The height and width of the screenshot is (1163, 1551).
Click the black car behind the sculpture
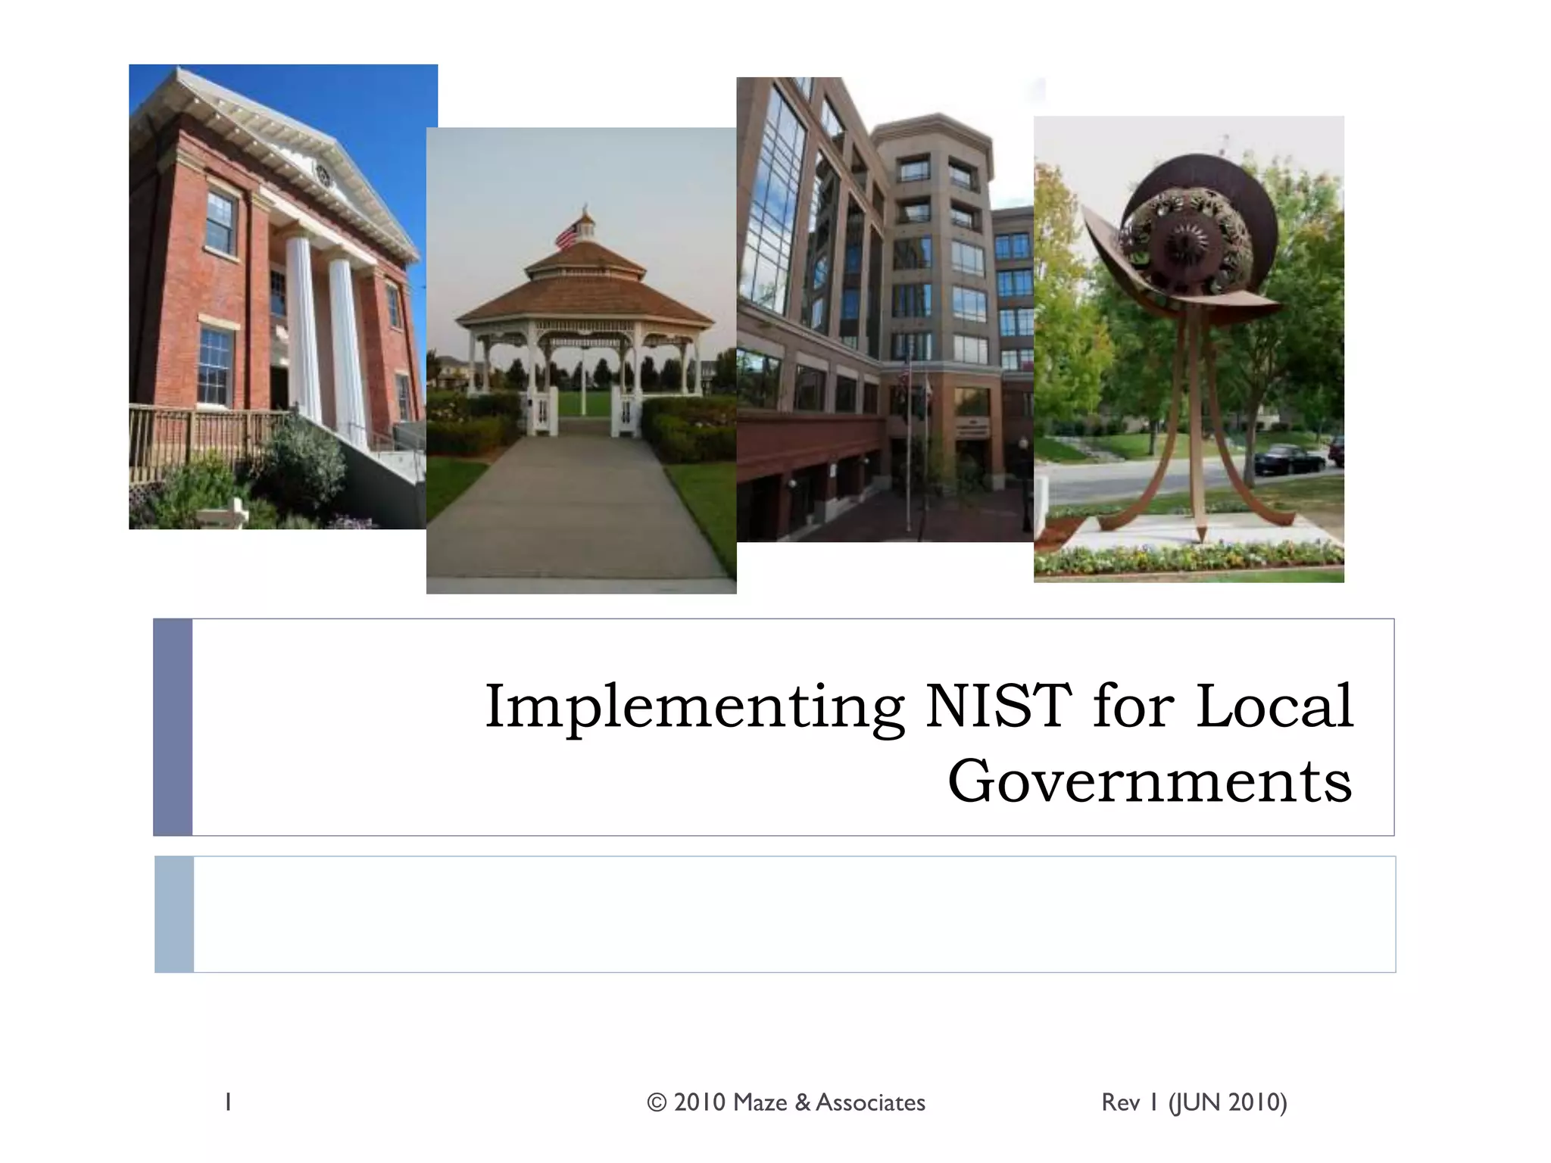[1289, 459]
